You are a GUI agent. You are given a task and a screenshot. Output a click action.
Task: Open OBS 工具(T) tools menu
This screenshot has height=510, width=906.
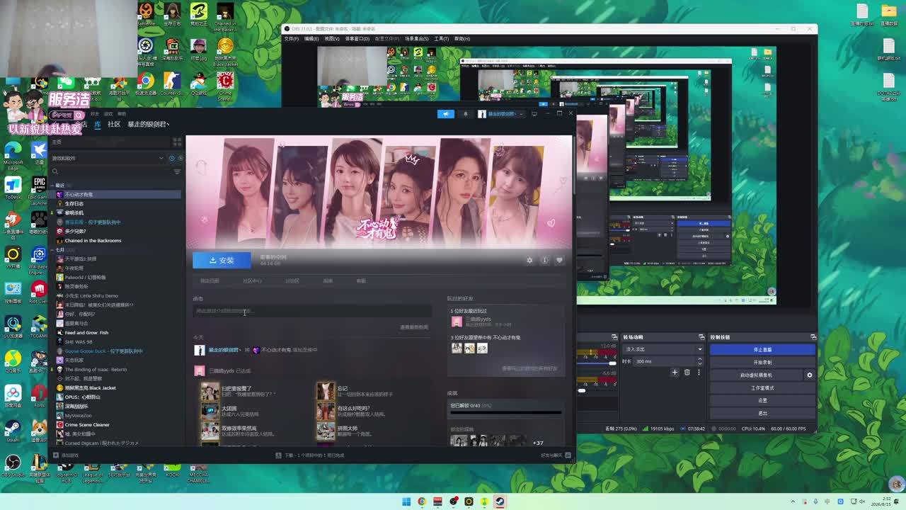pyautogui.click(x=442, y=39)
